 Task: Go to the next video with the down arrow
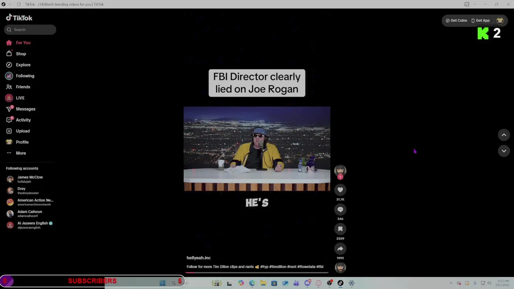(504, 151)
